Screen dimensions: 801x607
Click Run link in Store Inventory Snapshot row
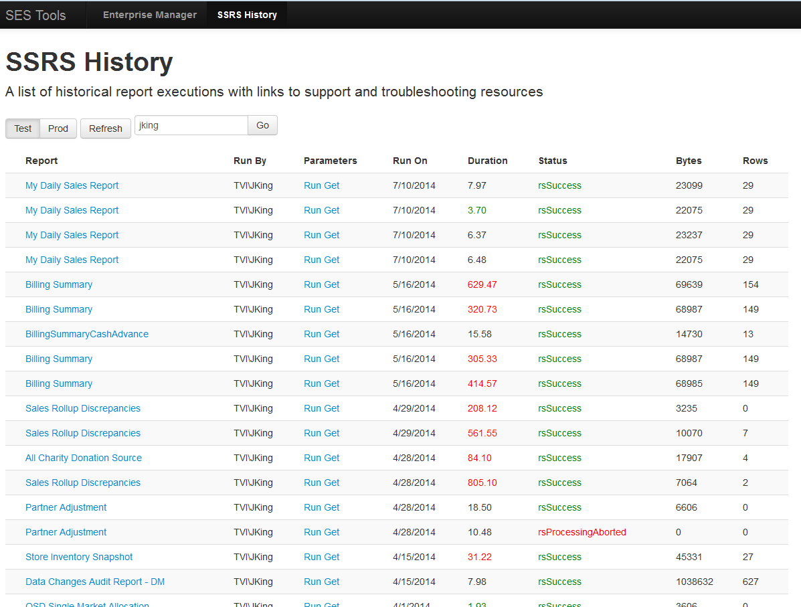pyautogui.click(x=312, y=557)
